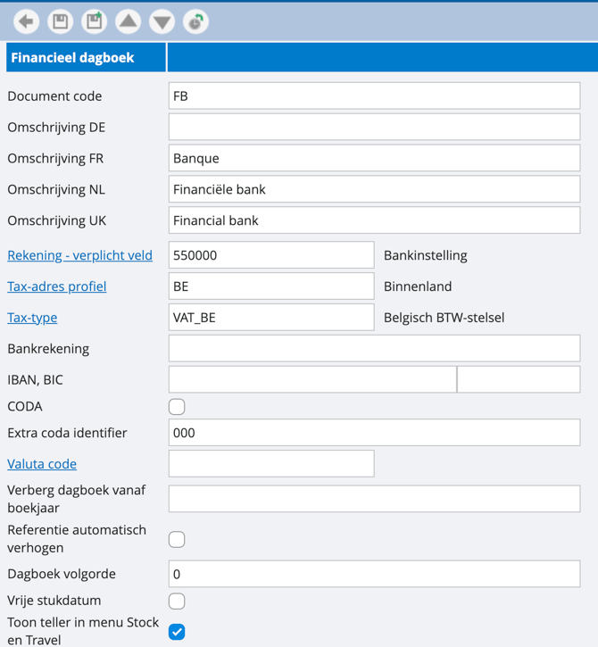Click the save-as-new icon with green plus
This screenshot has height=647, width=598.
pyautogui.click(x=95, y=21)
